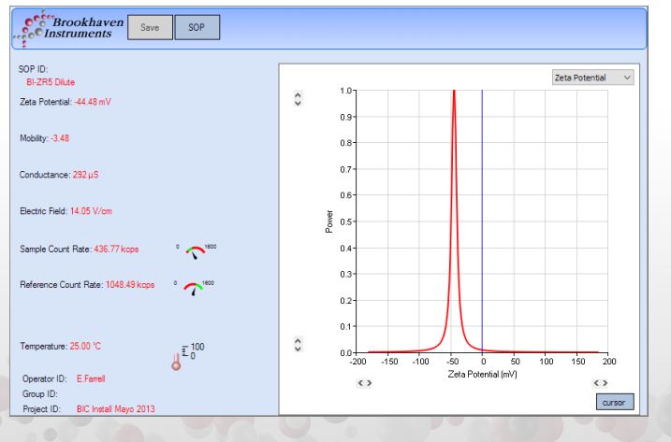
Task: Select the Sample Count Rate value 436.77 kcps
Action: click(x=116, y=249)
